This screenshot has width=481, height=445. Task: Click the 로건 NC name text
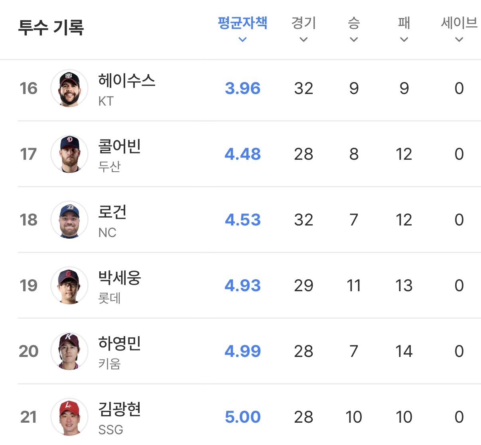click(112, 212)
